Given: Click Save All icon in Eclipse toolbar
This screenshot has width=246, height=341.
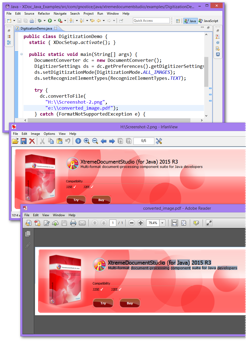Looking at the screenshot, I should click(x=25, y=21).
